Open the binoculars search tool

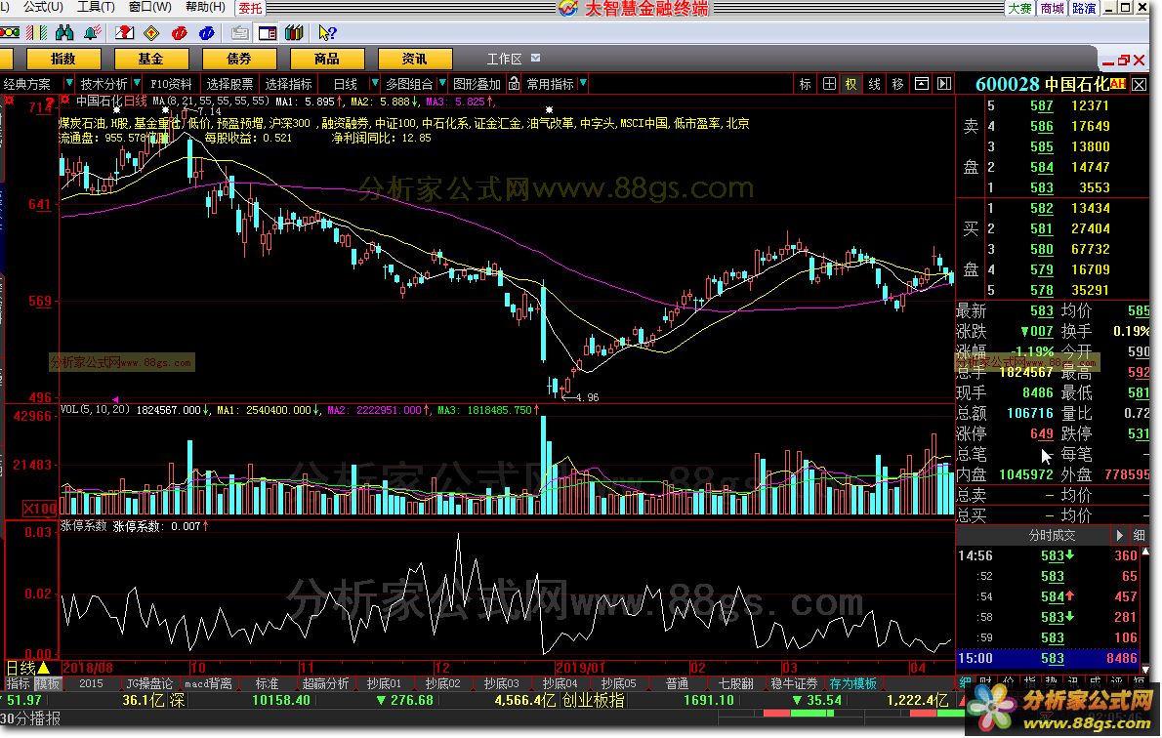64,32
